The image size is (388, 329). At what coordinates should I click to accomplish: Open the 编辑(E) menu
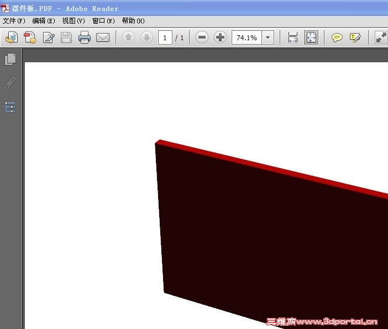point(44,21)
